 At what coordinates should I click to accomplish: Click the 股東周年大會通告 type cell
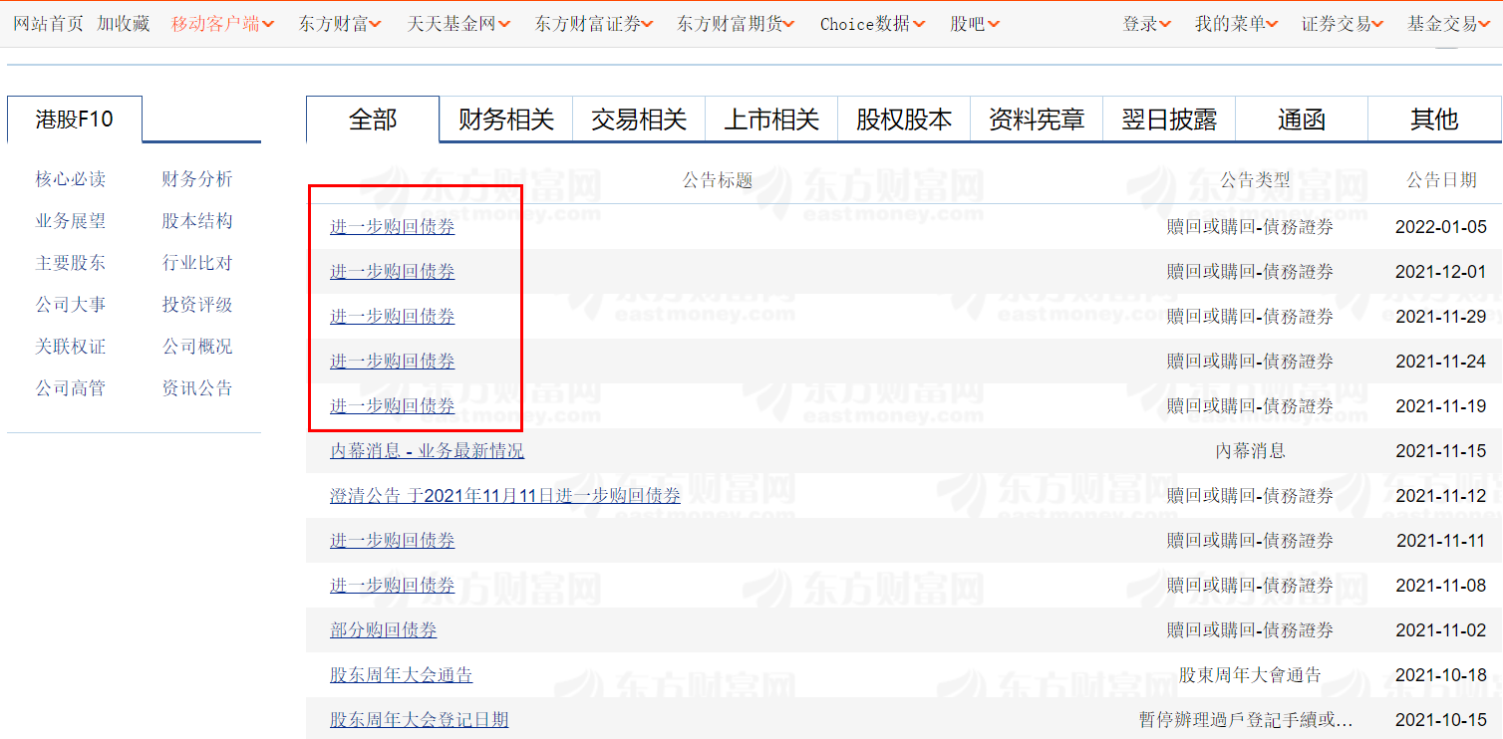(x=1250, y=675)
